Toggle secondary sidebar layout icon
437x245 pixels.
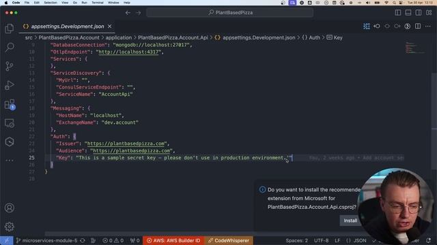pyautogui.click(x=419, y=13)
